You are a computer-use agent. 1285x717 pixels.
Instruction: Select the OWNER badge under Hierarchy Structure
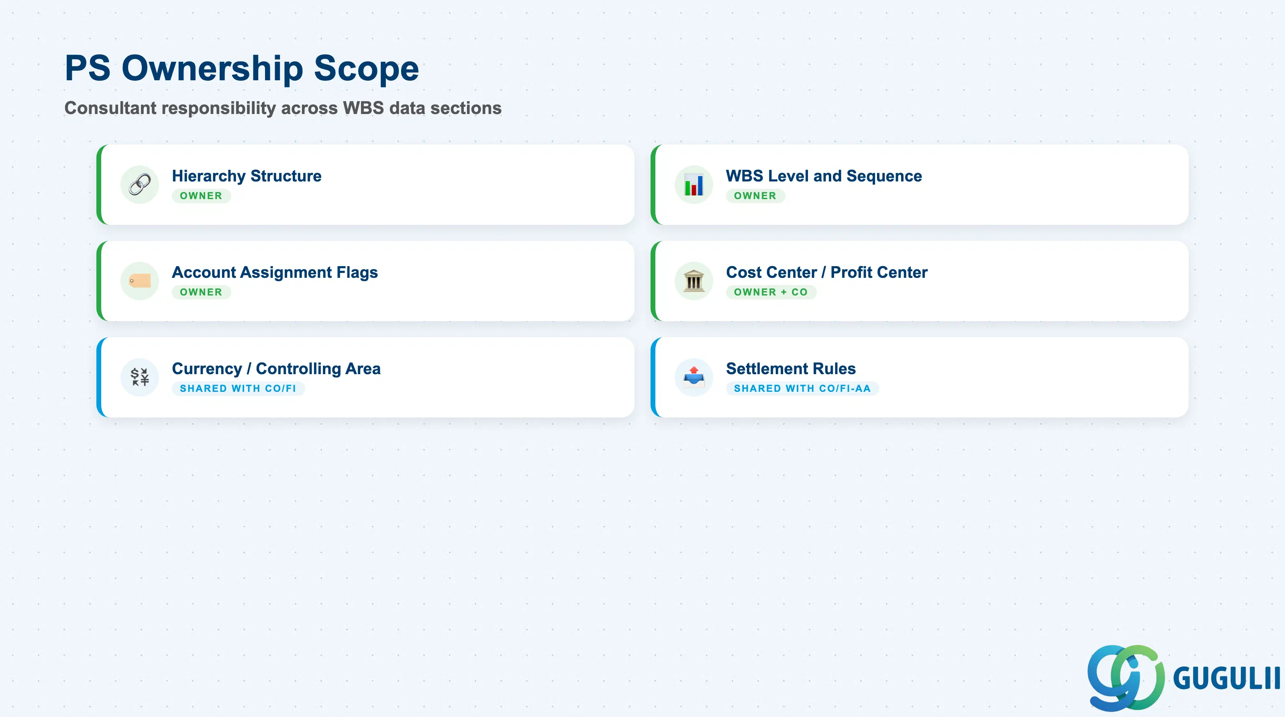pyautogui.click(x=201, y=196)
